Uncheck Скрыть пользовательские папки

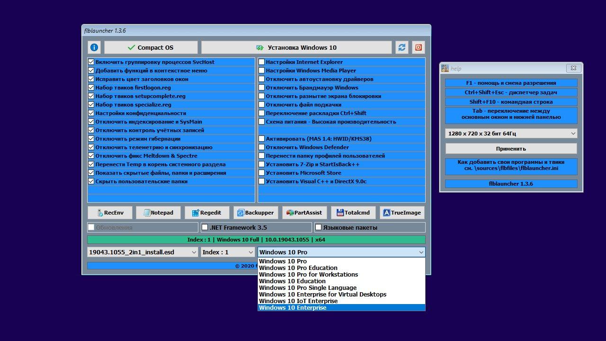(92, 181)
